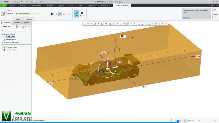Select Enclosure Volume 1 in the tree

[x=12, y=47]
